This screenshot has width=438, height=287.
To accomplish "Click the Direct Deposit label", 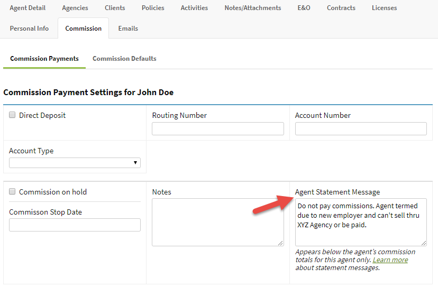I will tap(42, 115).
